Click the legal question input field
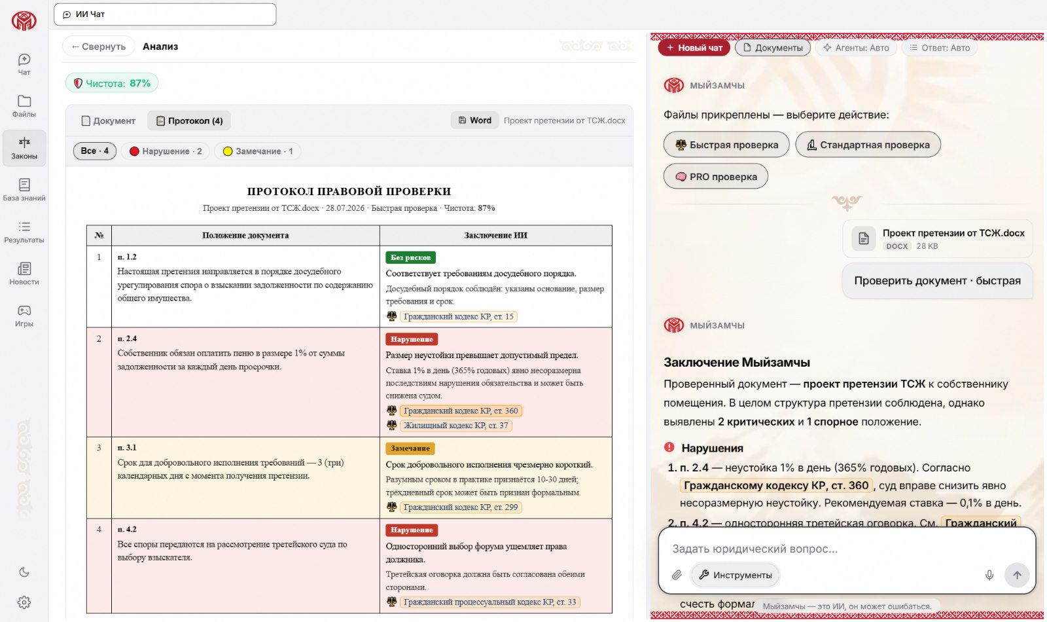 tap(847, 549)
